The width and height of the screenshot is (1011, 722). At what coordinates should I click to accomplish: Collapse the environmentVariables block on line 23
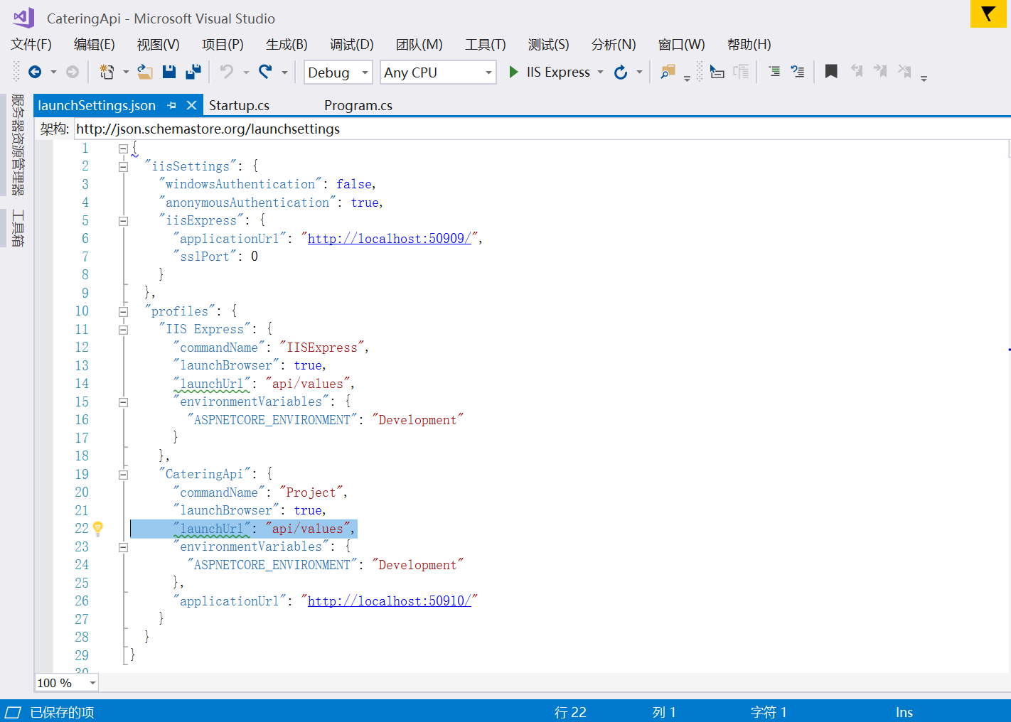(123, 547)
